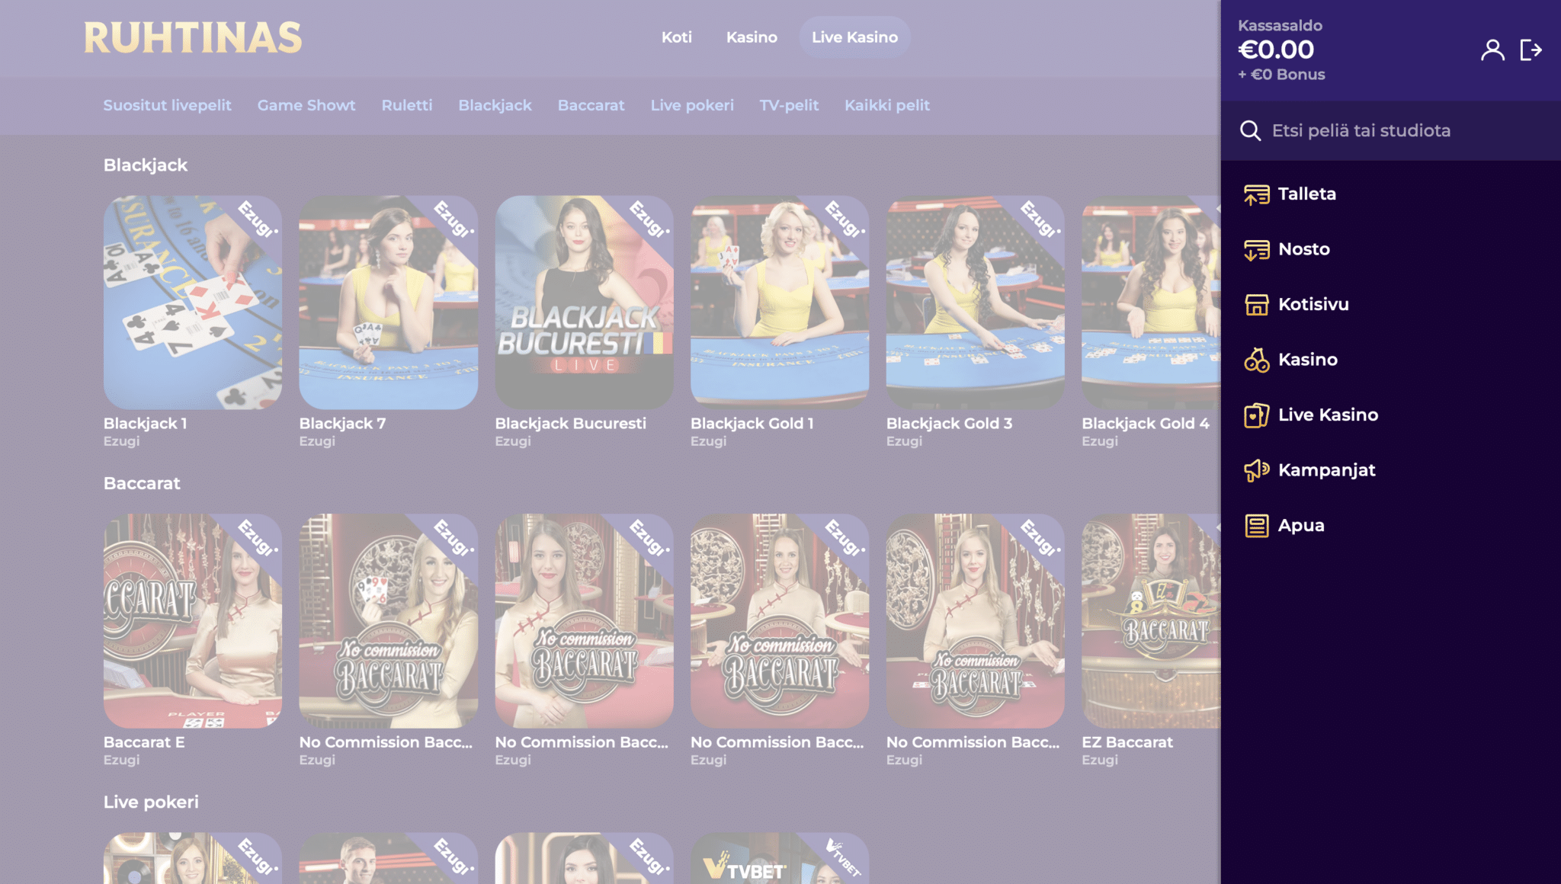Click the Kasino cherries icon
The image size is (1561, 884).
click(1256, 360)
